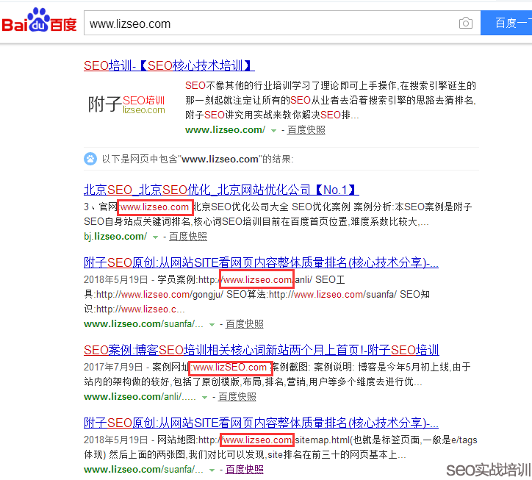This screenshot has height=480, width=532.
Task: Click the blue paw icon beside 以下是网页中包含
Action: (90, 159)
